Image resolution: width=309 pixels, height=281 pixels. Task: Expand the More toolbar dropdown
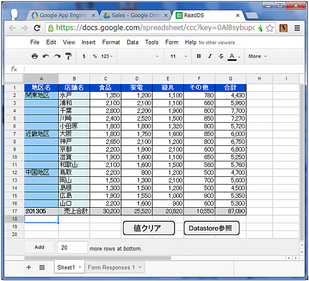pyautogui.click(x=257, y=56)
